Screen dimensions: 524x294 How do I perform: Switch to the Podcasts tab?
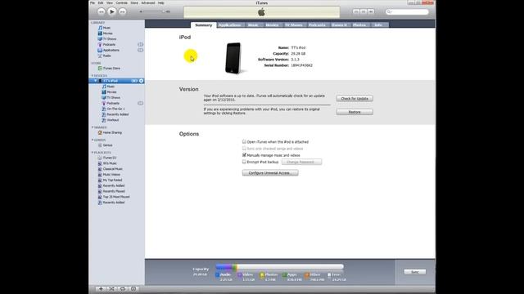coord(317,25)
